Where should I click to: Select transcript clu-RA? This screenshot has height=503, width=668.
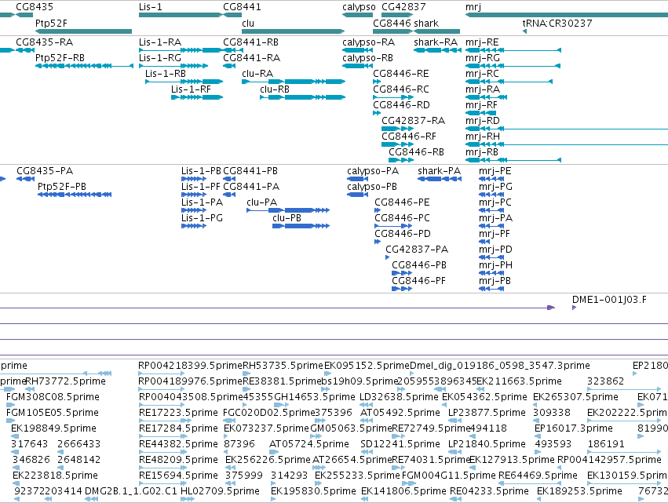pyautogui.click(x=293, y=82)
